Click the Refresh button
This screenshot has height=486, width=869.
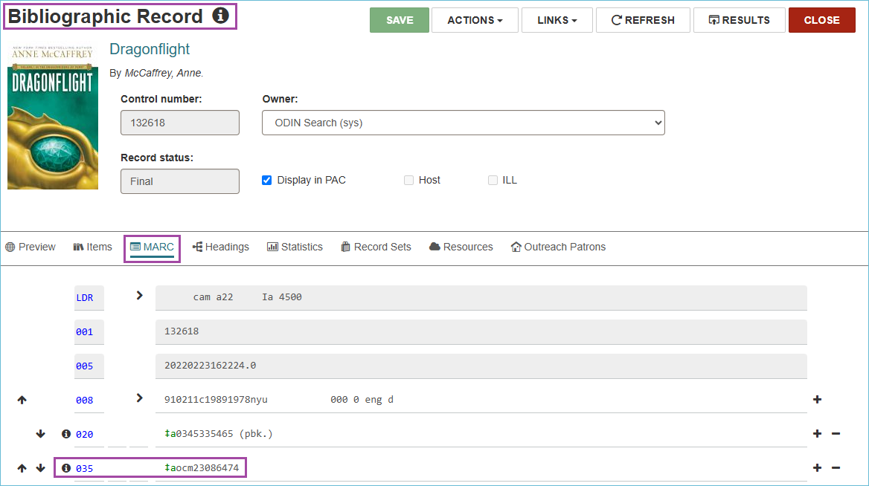tap(643, 20)
